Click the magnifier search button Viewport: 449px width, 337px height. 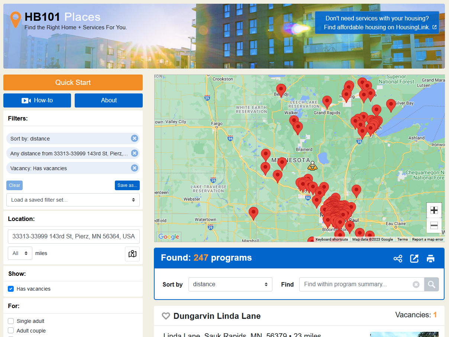coord(432,284)
